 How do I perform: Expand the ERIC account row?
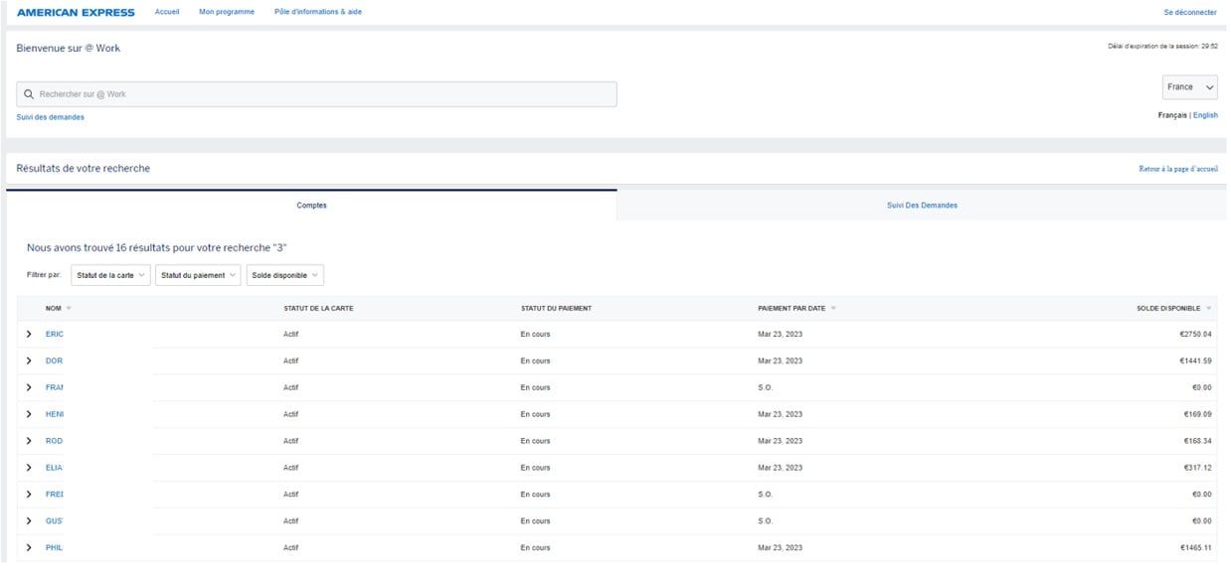(x=29, y=334)
